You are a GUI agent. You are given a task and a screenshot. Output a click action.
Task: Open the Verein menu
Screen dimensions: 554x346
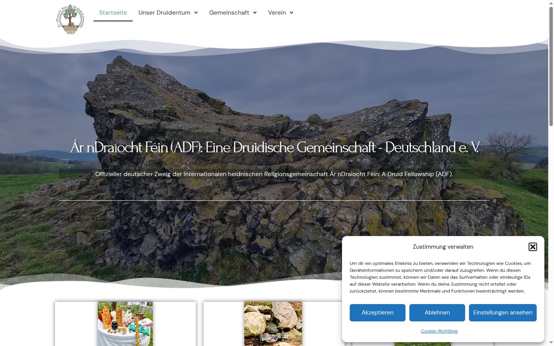pyautogui.click(x=277, y=13)
